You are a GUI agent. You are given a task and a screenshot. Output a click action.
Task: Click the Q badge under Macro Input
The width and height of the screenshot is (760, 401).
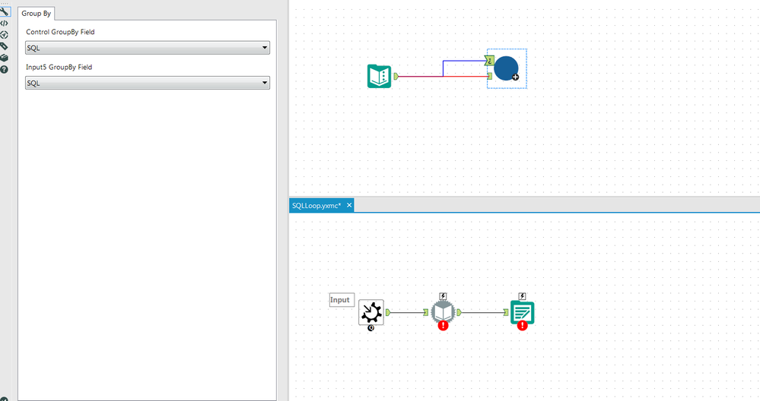tap(370, 328)
